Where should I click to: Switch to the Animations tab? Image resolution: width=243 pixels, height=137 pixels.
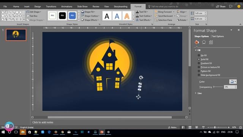coord(67,6)
